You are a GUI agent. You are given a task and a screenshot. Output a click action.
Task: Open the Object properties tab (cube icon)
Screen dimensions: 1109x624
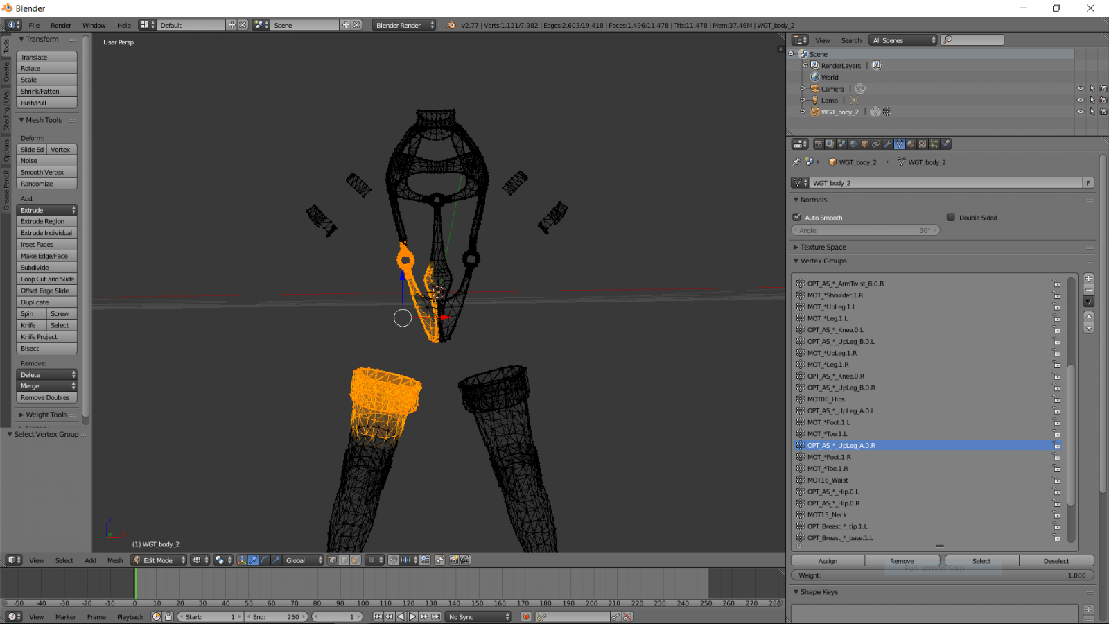(864, 144)
